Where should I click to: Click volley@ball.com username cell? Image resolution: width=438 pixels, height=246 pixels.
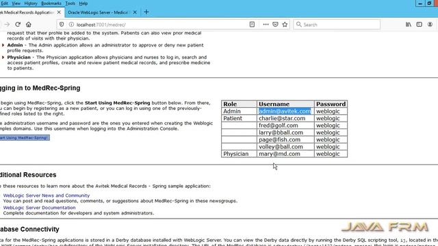285,147
